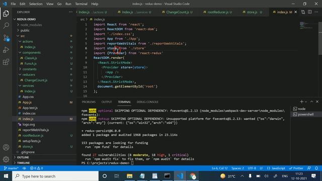Open the Terminal menu
Screen dimensions: 322x181
[x=81, y=4]
